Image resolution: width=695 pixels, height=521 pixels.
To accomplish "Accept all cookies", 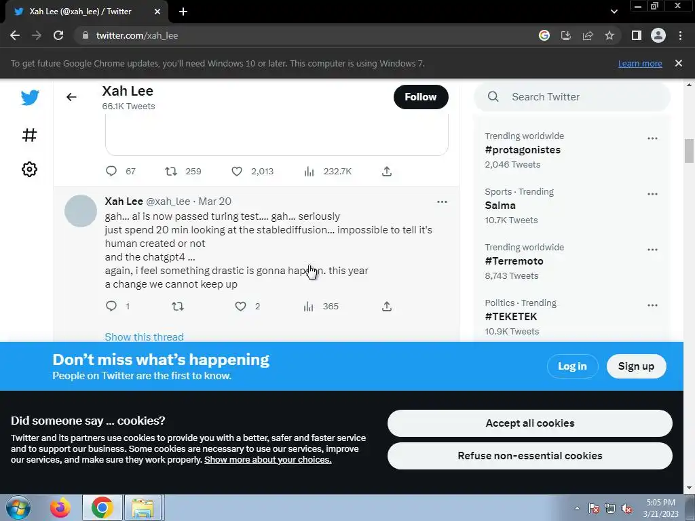I will (529, 423).
